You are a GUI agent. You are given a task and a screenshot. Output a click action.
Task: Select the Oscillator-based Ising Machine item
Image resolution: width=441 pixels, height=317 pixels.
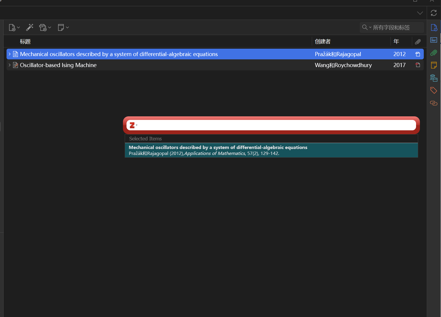click(x=58, y=65)
